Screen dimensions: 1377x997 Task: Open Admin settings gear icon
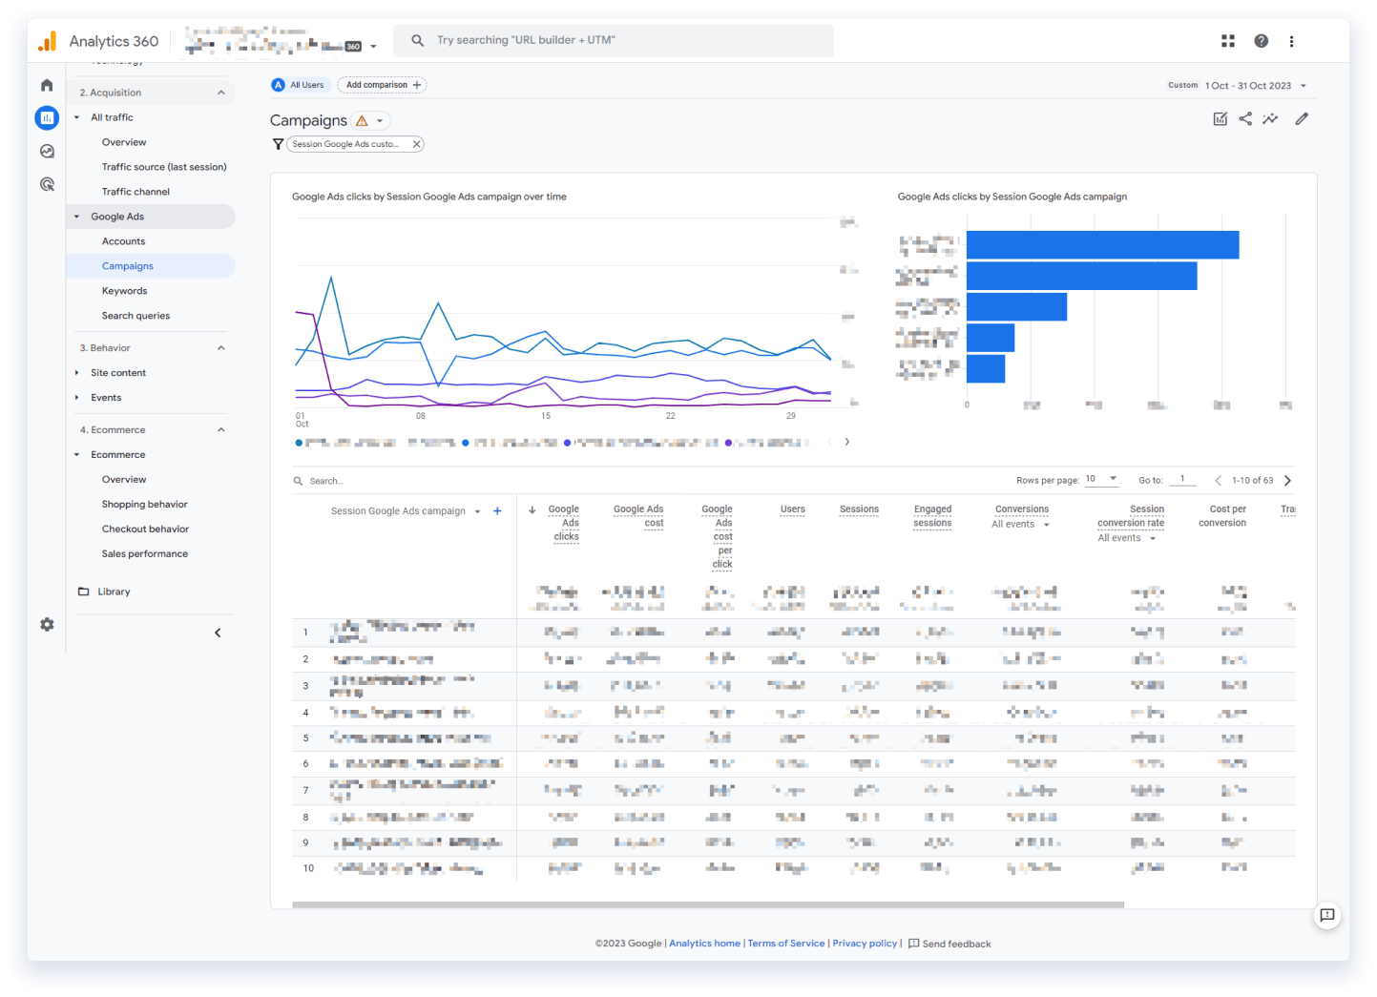[47, 624]
